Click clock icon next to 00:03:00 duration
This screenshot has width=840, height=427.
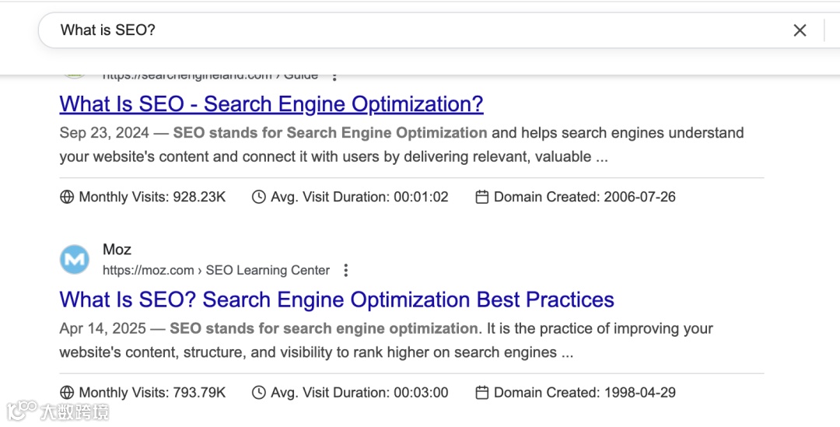259,393
